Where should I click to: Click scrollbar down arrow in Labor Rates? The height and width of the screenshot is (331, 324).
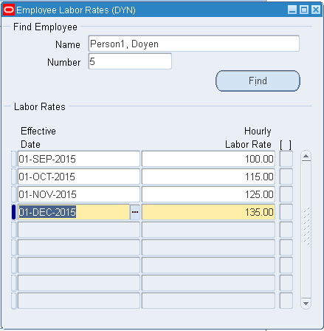(x=306, y=303)
